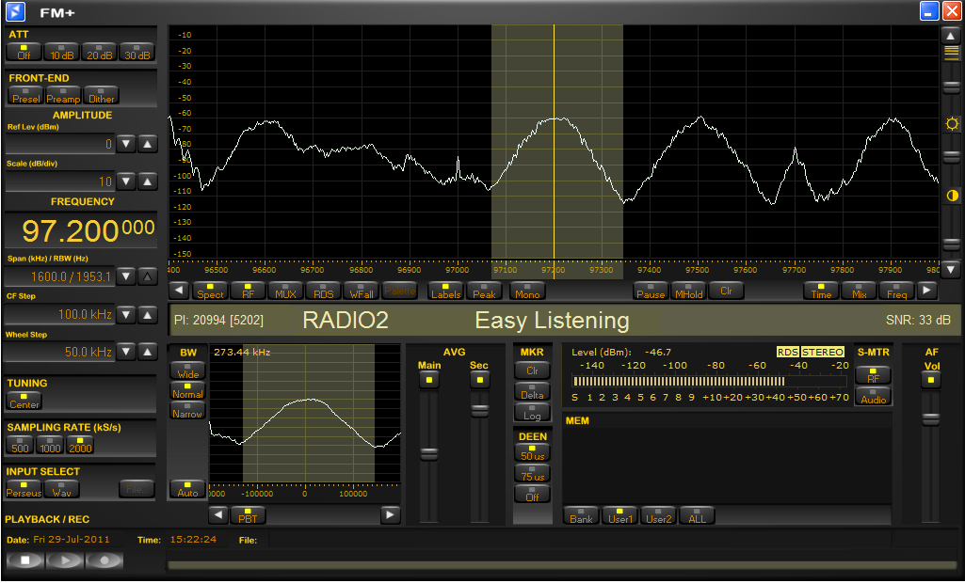This screenshot has height=583, width=965.
Task: Toggle the Preamp front-end option
Action: coord(63,95)
